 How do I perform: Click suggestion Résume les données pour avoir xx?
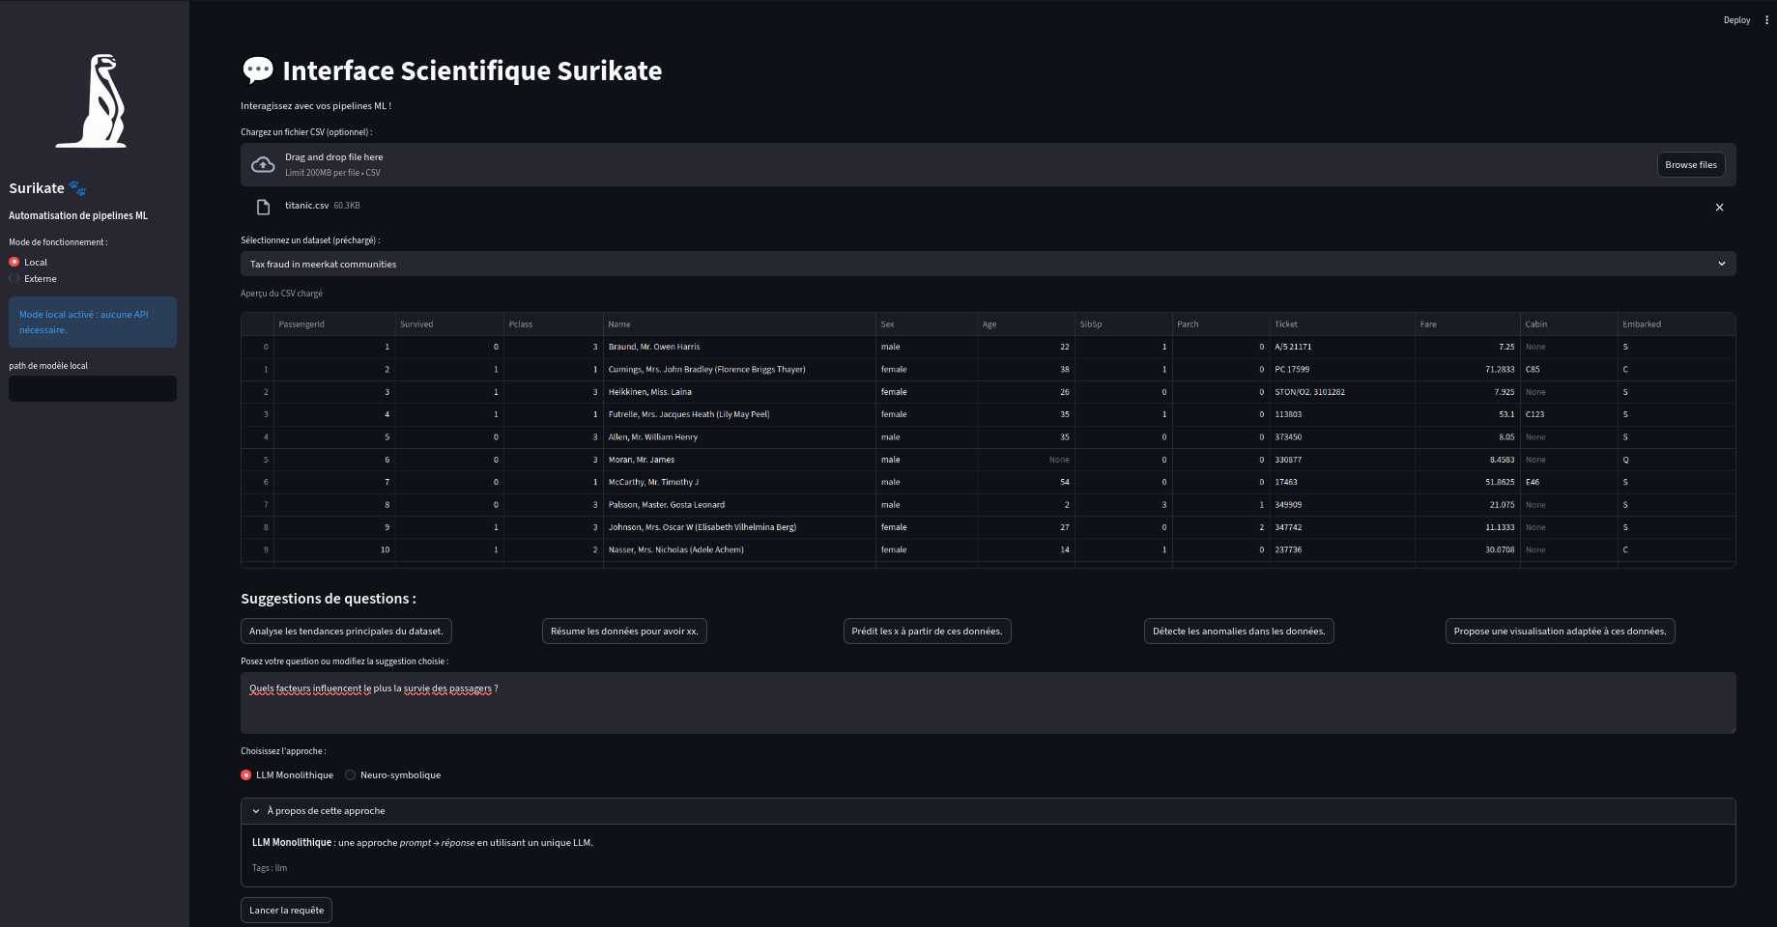[x=624, y=631]
